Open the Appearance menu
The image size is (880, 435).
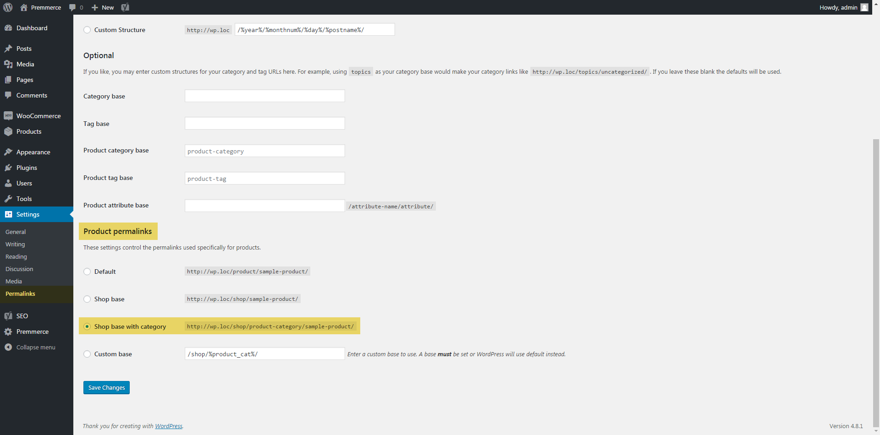(x=37, y=152)
